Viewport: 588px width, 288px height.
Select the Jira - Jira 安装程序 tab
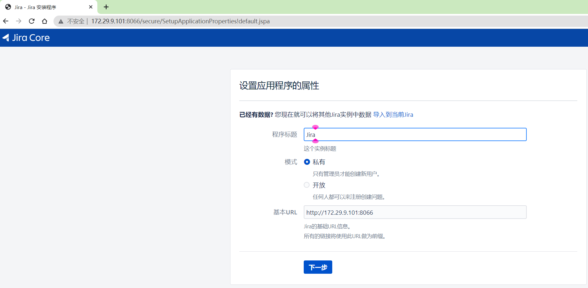click(x=49, y=7)
